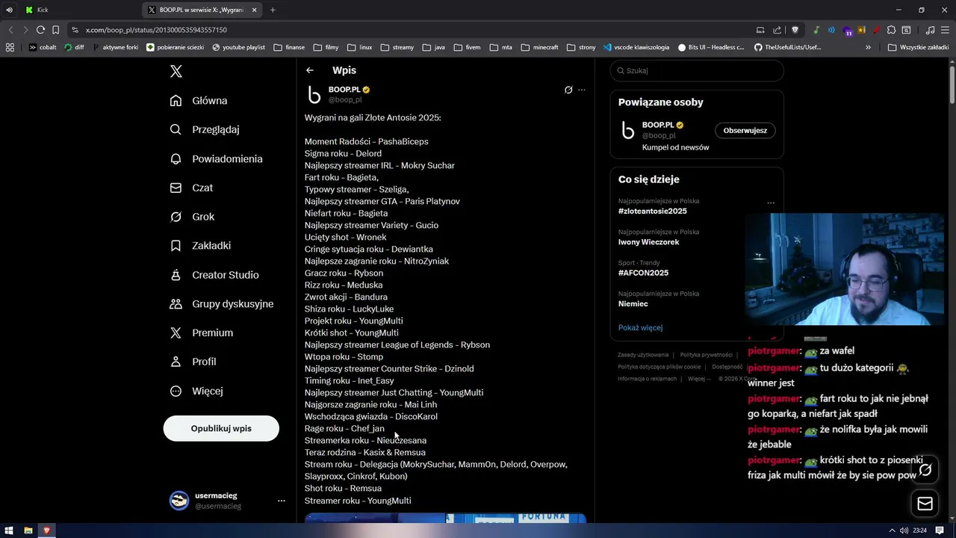Open the apps grid icon in bookmarks bar
The image size is (956, 538).
click(10, 47)
